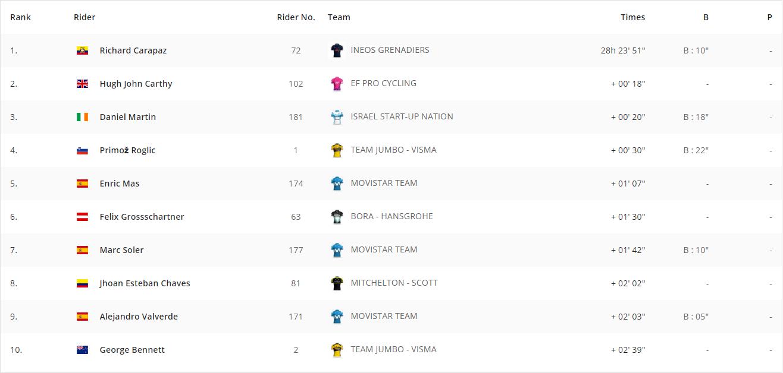Click the Rider No. column header
Viewport: 783px width, 373px height.
(296, 17)
